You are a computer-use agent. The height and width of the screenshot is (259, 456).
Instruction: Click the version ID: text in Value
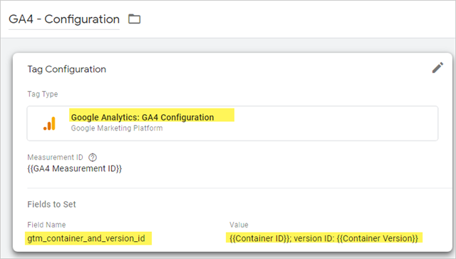tap(314, 238)
